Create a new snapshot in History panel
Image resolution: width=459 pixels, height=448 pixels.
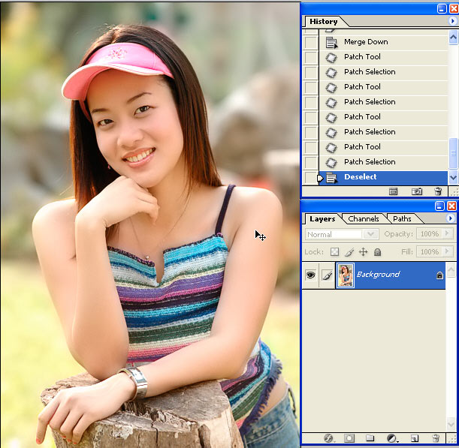click(416, 191)
